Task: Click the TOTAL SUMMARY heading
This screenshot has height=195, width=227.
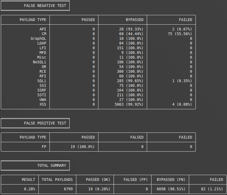Action: (52, 165)
